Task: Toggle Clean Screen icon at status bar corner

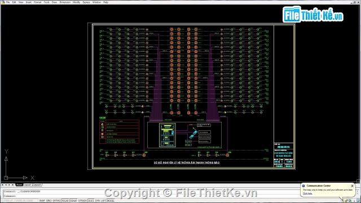Action: point(358,201)
